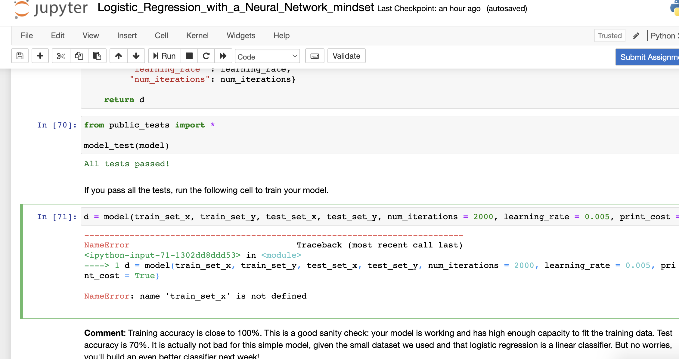Toggle the Trusted notebook indicator
679x359 pixels.
609,36
